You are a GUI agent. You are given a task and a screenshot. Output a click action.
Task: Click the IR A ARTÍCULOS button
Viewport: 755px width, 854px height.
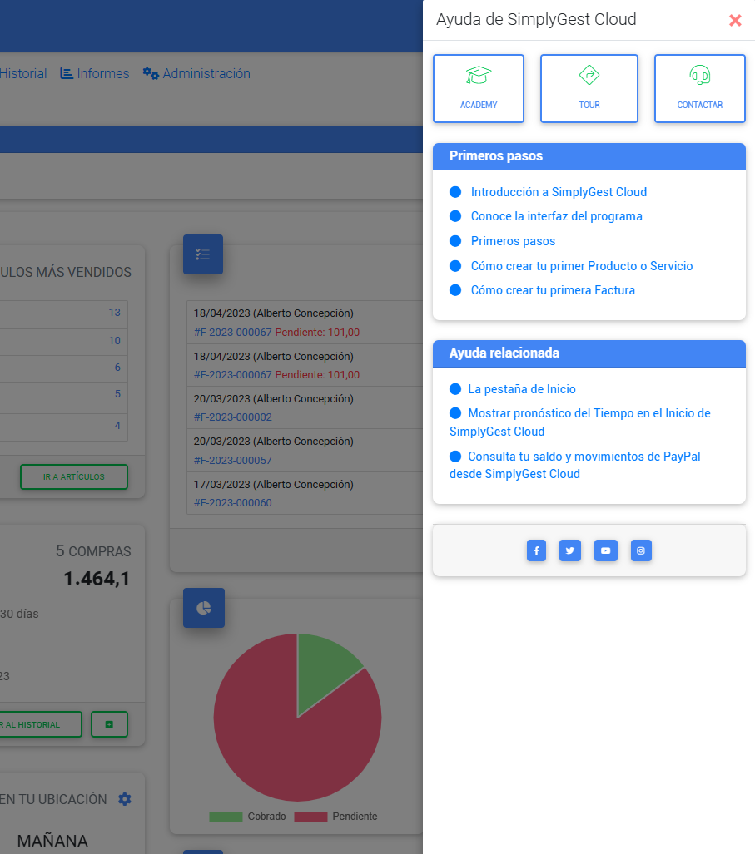[73, 476]
